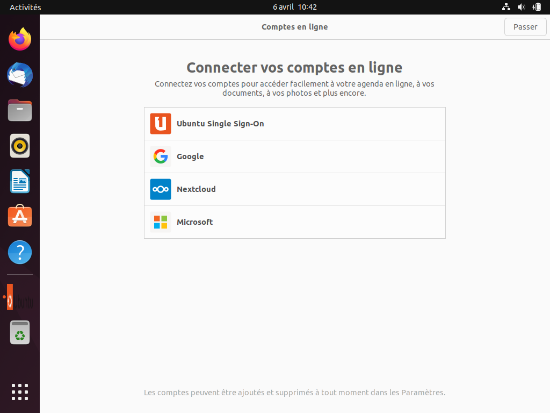Show all applications grid
Viewport: 550px width, 413px height.
[x=20, y=392]
